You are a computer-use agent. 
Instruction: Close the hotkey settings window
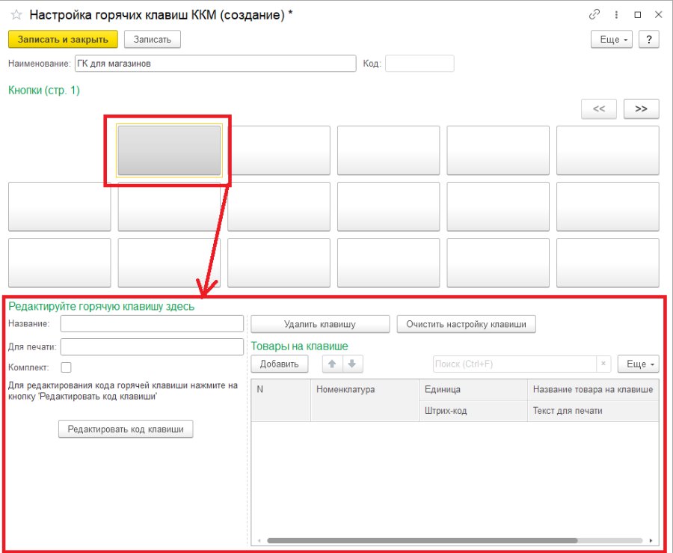[x=658, y=15]
